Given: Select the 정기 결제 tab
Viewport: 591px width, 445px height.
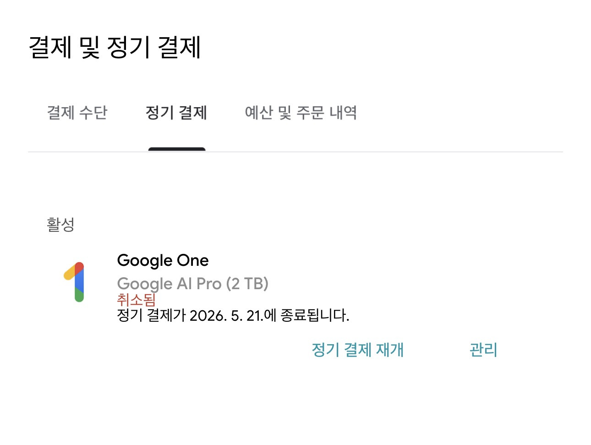Looking at the screenshot, I should (x=176, y=112).
